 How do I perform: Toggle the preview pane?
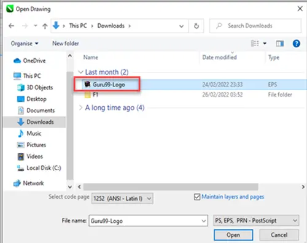tap(280, 44)
